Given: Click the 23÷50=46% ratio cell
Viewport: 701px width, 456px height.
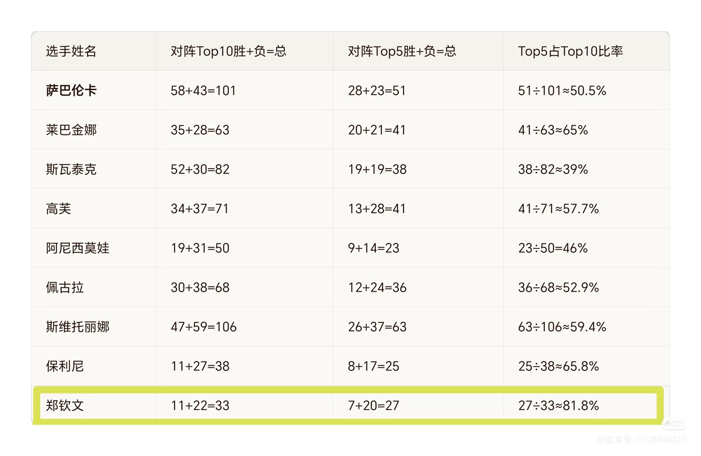Looking at the screenshot, I should (553, 248).
